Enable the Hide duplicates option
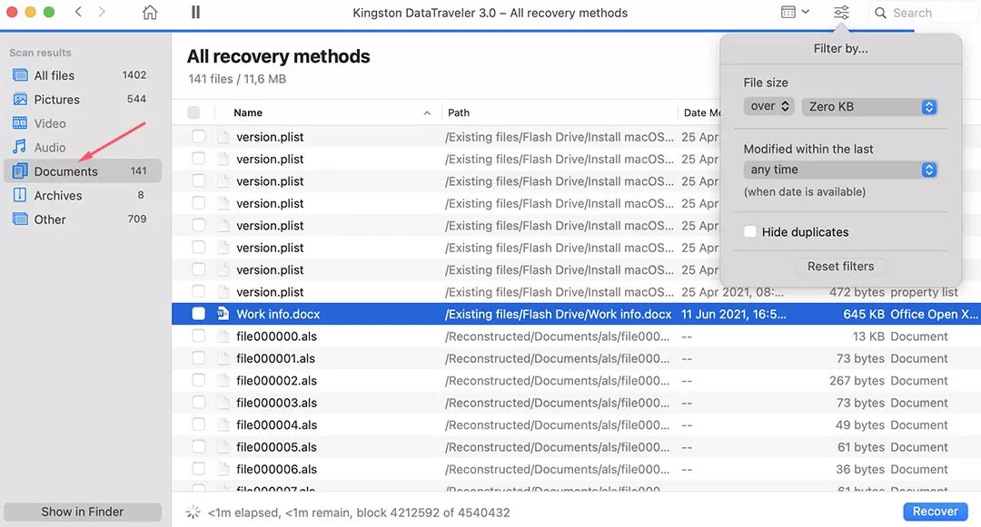This screenshot has width=981, height=527. pos(750,231)
